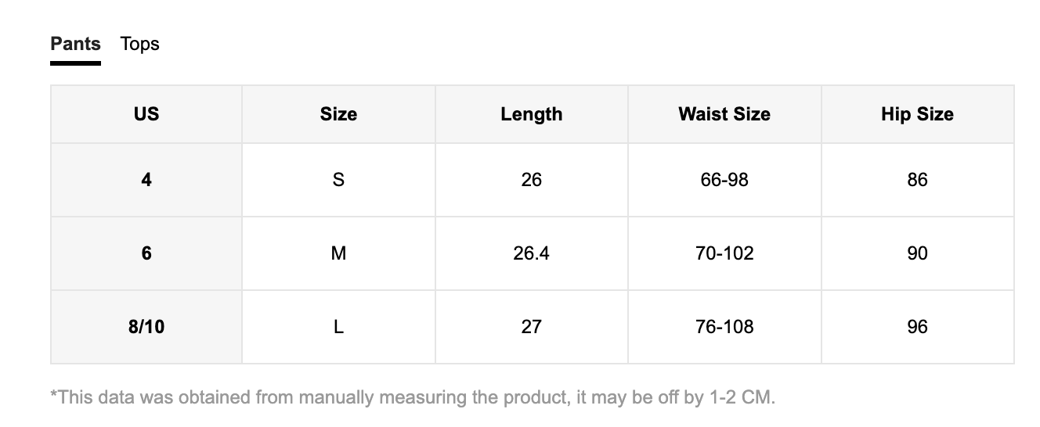Click the 66-98 waist size value

724,180
